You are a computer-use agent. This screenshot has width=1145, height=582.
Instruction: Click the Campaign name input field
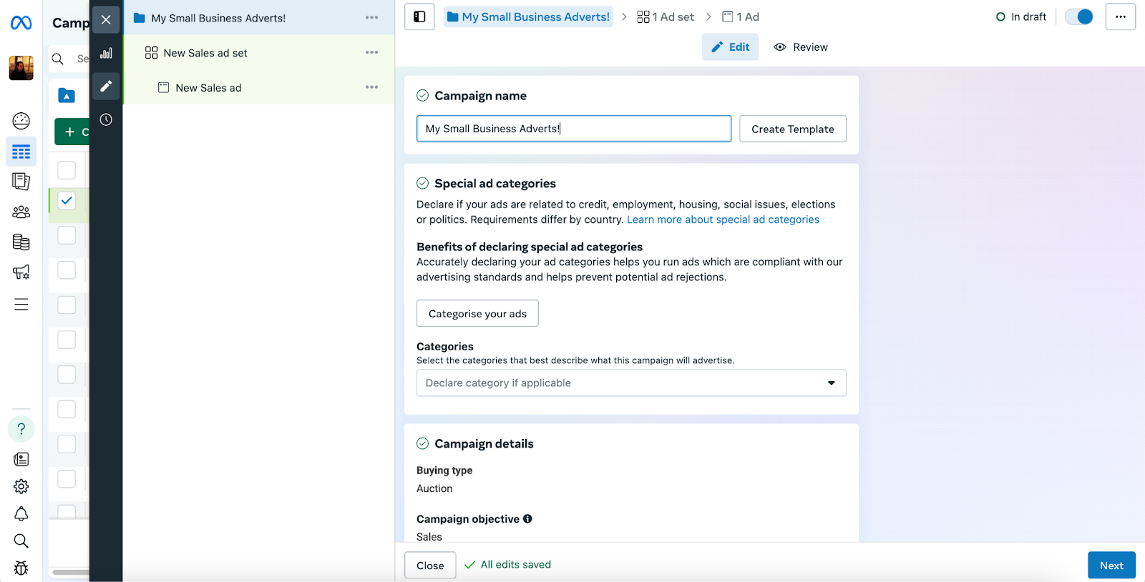[x=574, y=129]
